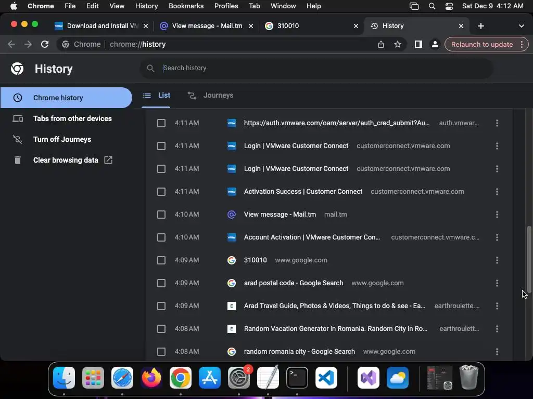Open Control Center in menu bar
533x399 pixels.
point(449,6)
